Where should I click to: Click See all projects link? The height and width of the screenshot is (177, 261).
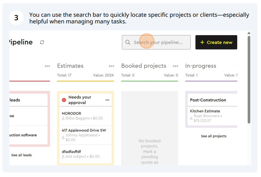tap(214, 136)
